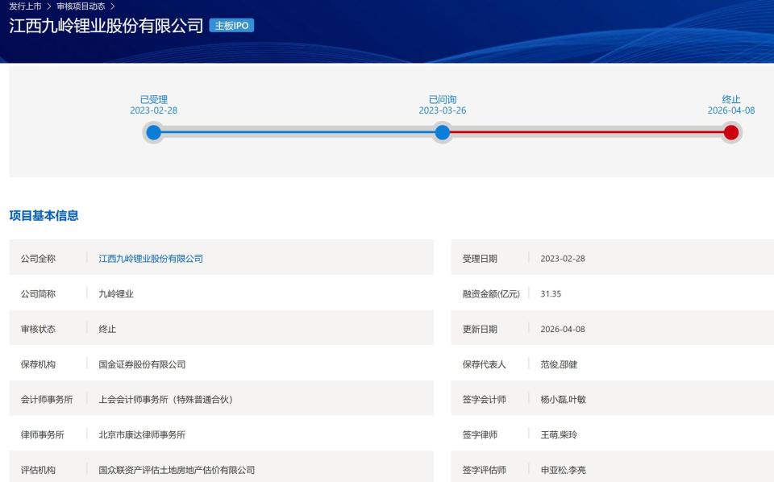Click the 项目基本信息 section heading
This screenshot has width=774, height=482.
[x=44, y=215]
